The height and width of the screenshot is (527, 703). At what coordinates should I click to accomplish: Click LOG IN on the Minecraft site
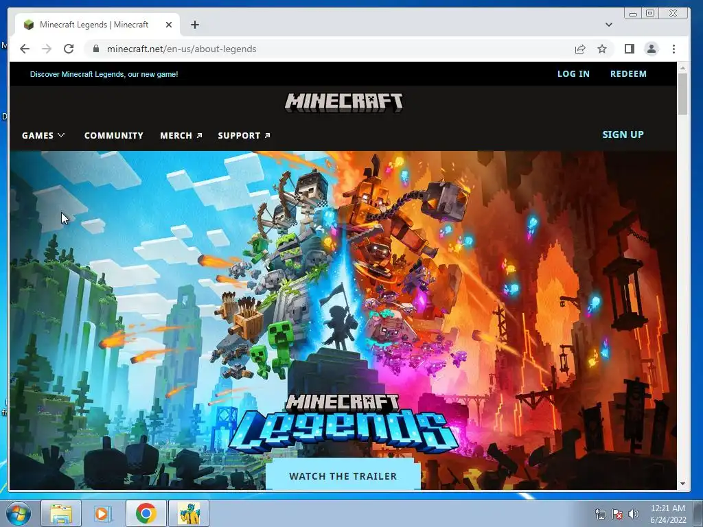click(x=573, y=74)
